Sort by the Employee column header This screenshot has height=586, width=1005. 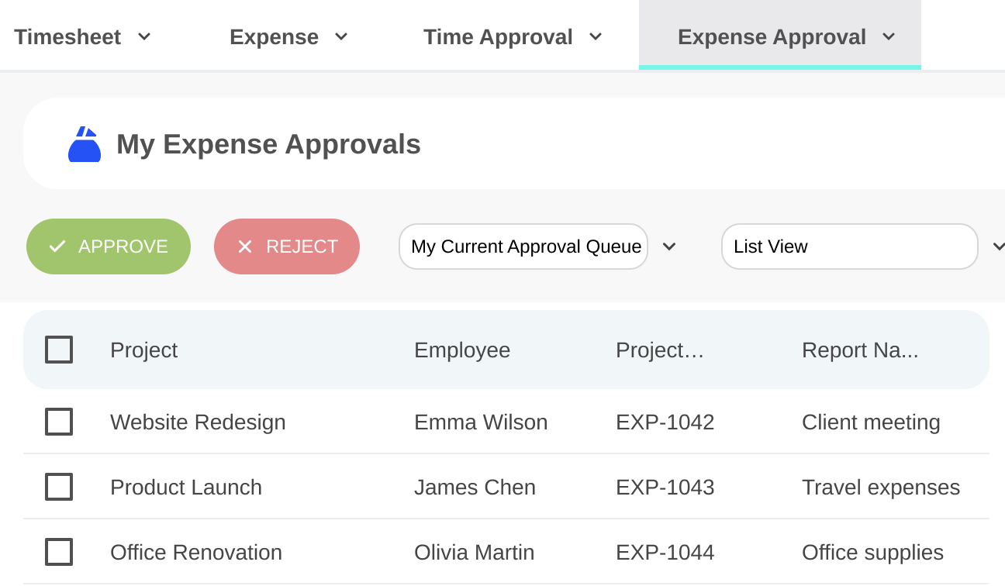pos(462,350)
